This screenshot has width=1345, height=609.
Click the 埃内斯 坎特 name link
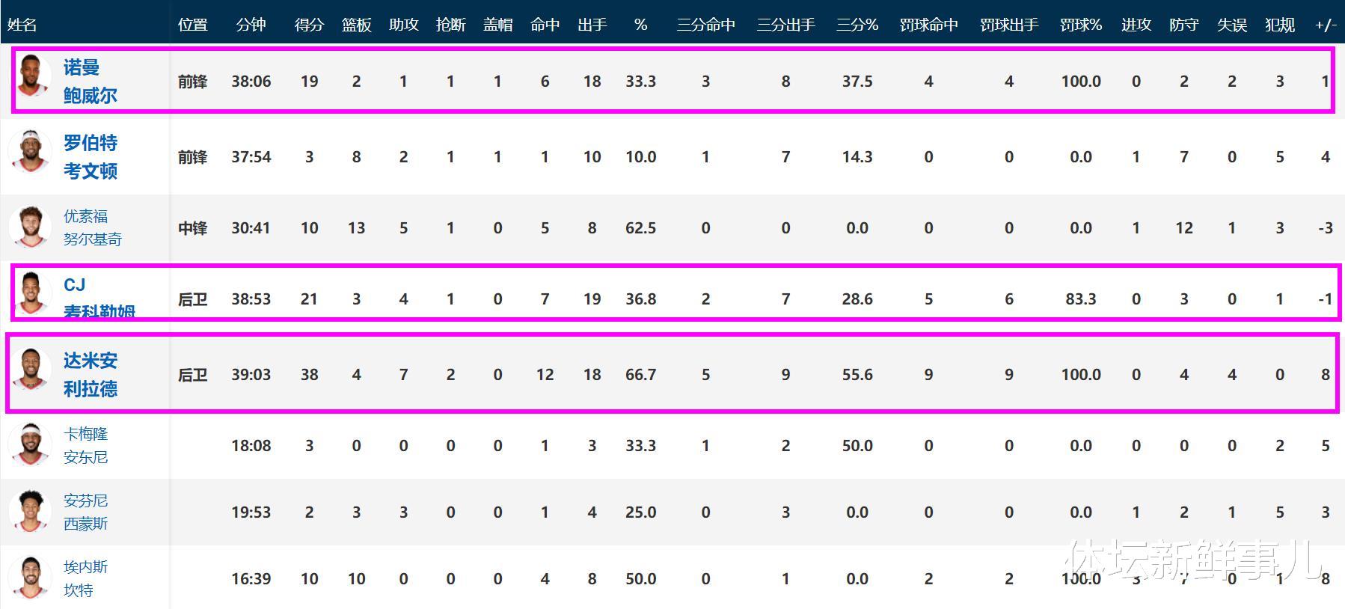[85, 578]
